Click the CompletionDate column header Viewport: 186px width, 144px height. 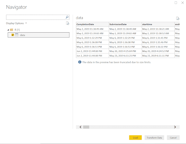[92, 24]
